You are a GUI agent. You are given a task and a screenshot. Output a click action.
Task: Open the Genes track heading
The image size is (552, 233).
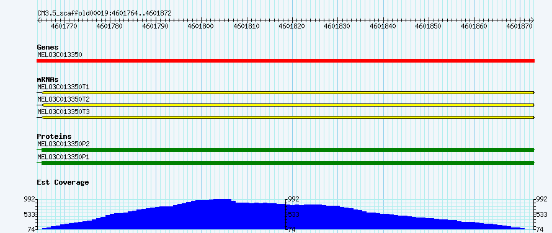tap(48, 47)
